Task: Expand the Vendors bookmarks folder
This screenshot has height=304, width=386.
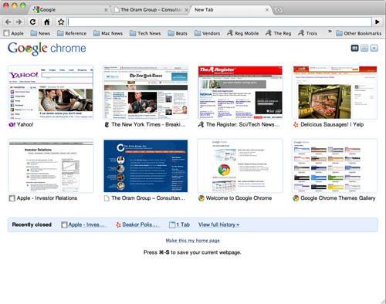Action: coord(207,33)
